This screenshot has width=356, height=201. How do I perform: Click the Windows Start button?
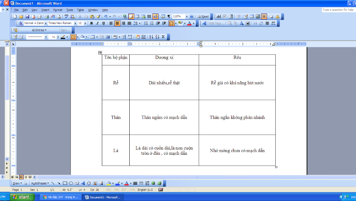click(x=21, y=197)
